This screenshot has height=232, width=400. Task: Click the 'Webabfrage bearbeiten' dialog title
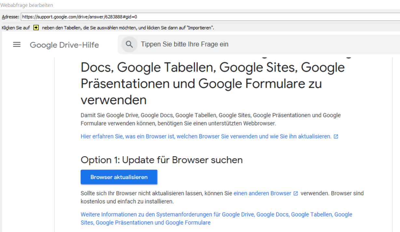coord(27,5)
